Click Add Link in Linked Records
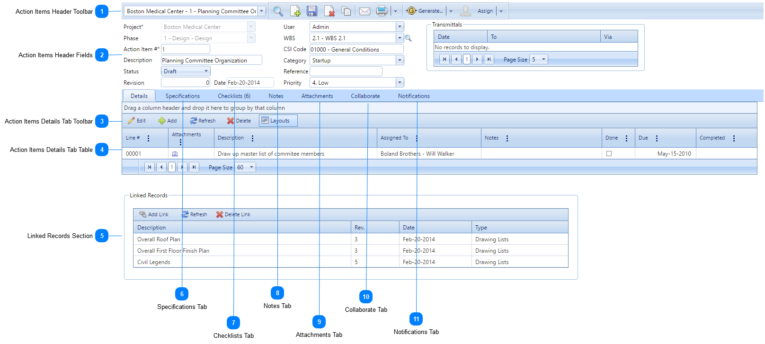 [x=154, y=214]
